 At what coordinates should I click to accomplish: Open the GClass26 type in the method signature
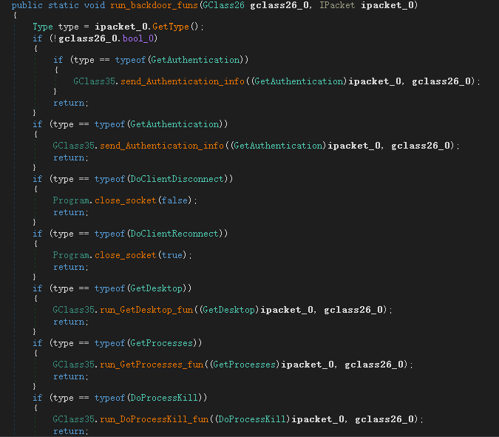click(211, 5)
